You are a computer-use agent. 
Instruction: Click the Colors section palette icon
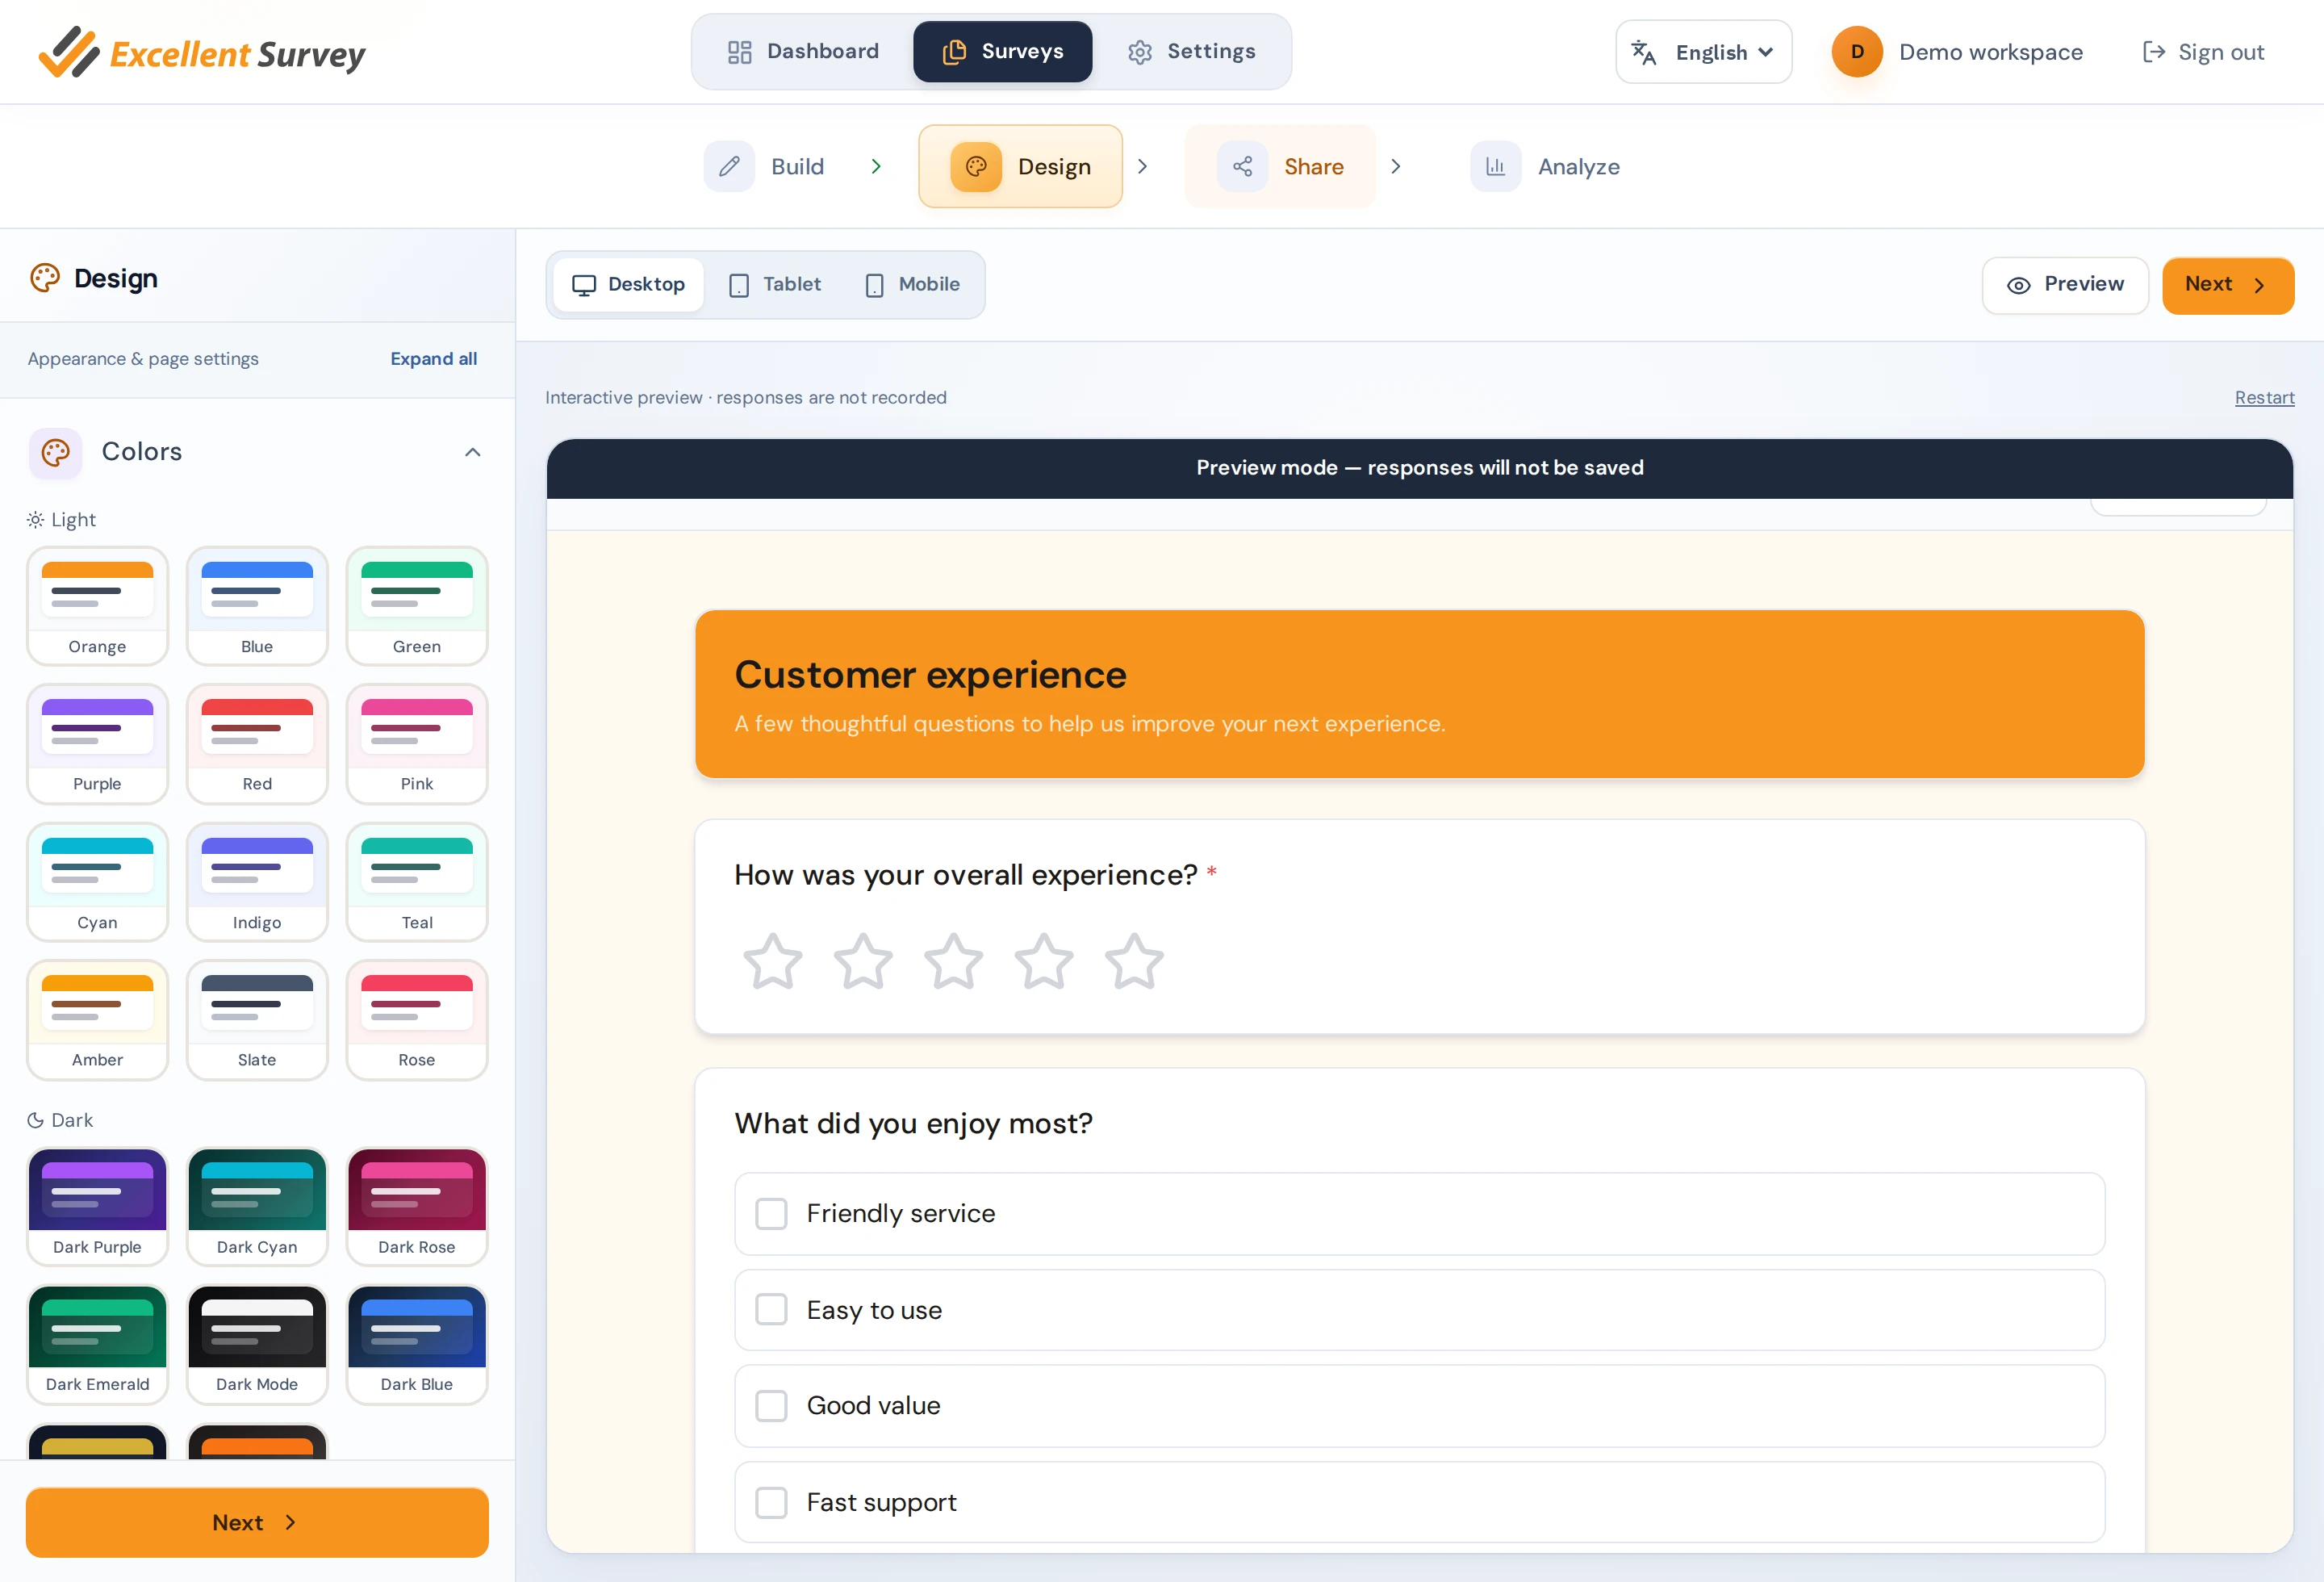coord(55,452)
